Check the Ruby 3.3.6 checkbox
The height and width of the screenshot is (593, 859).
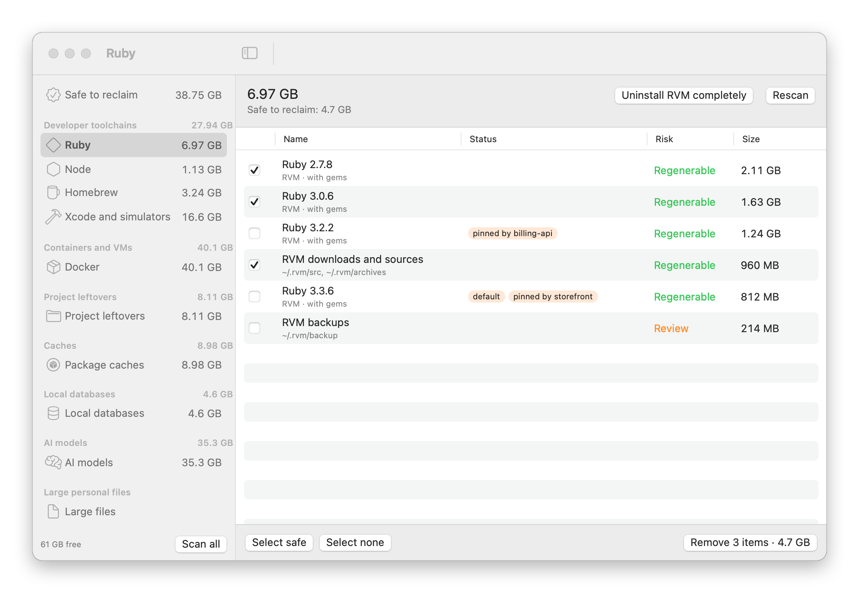coord(254,296)
